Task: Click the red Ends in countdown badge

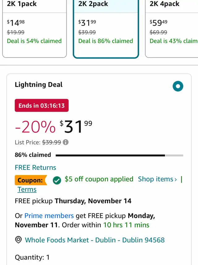Action: (42, 105)
